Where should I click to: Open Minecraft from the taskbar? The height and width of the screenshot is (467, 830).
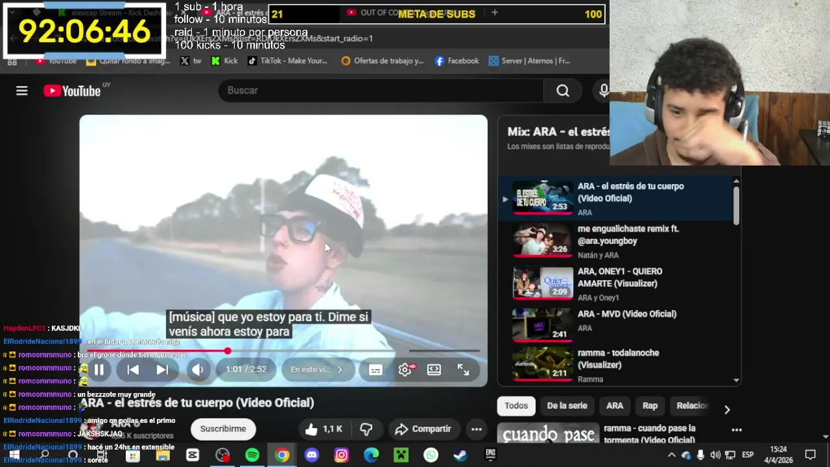click(x=401, y=455)
